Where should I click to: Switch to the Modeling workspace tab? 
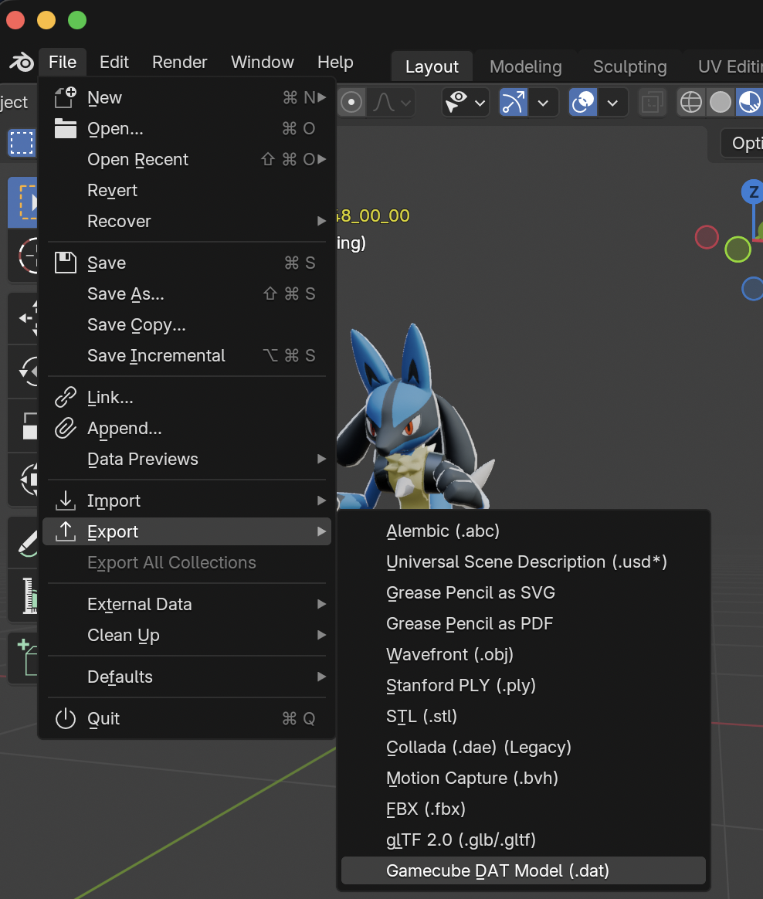[x=526, y=66]
